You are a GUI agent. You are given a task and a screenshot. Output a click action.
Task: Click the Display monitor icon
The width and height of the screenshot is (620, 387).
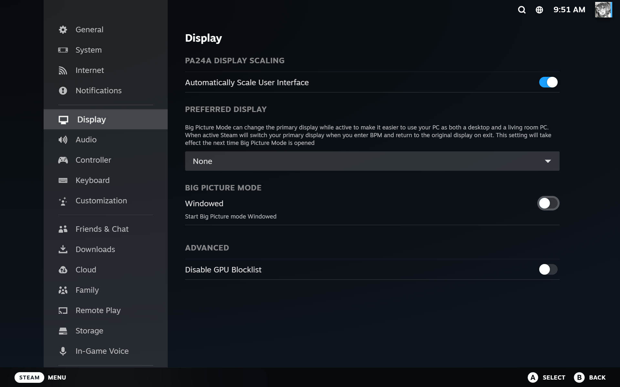(x=63, y=120)
